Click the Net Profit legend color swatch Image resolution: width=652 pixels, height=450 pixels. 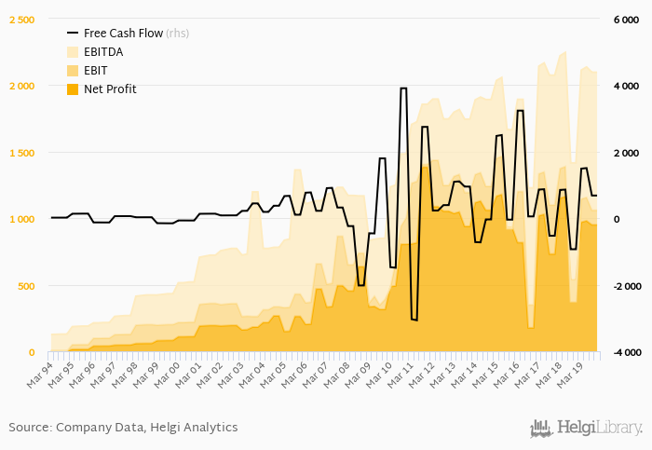point(72,89)
